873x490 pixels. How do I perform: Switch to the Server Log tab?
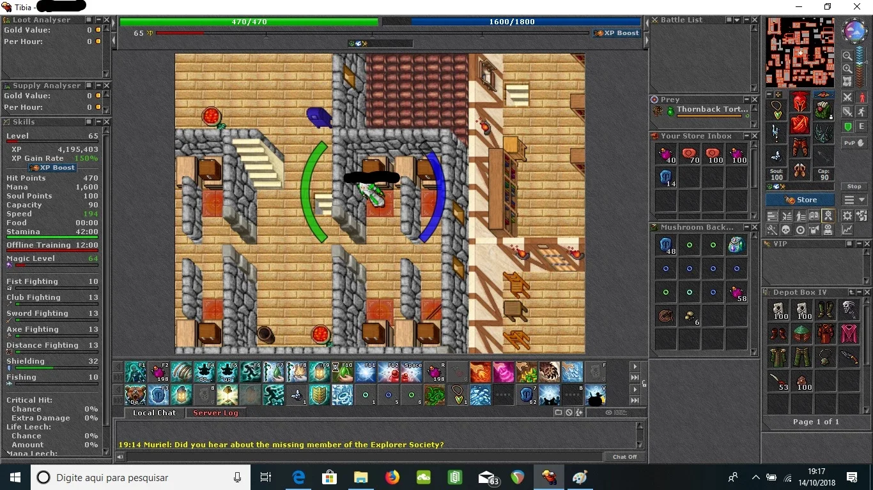[x=215, y=413]
